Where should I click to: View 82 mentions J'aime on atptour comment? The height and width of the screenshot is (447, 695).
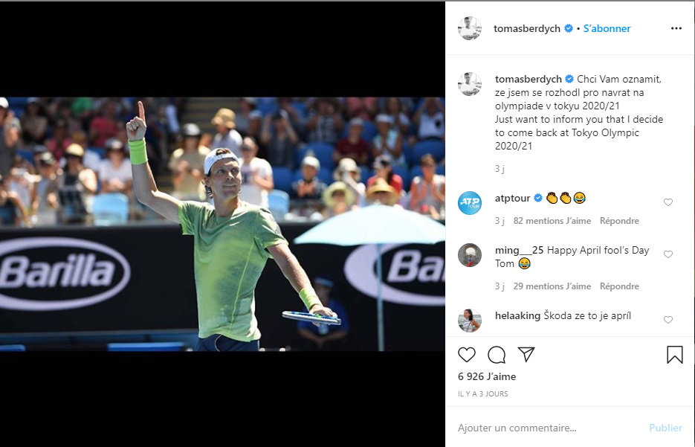(x=552, y=221)
